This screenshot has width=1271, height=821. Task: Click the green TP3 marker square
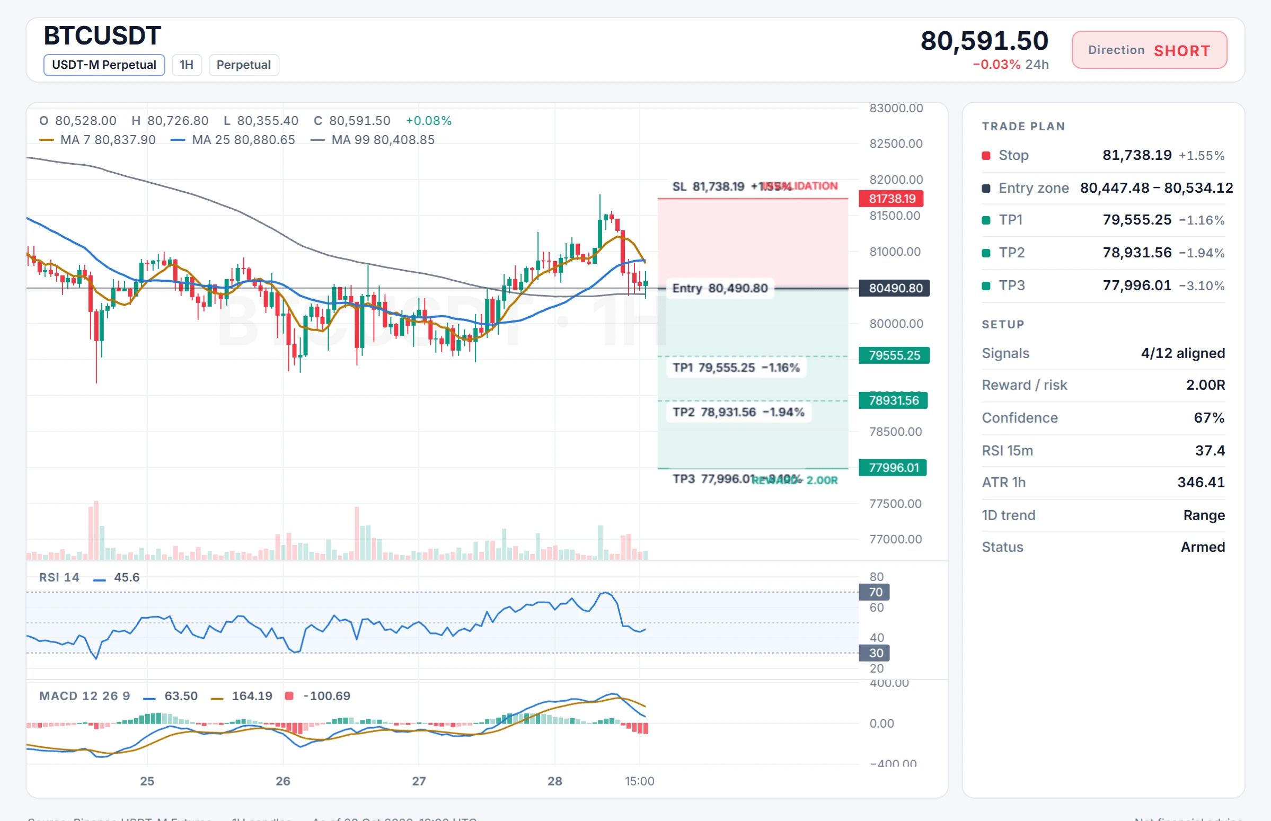(x=986, y=285)
